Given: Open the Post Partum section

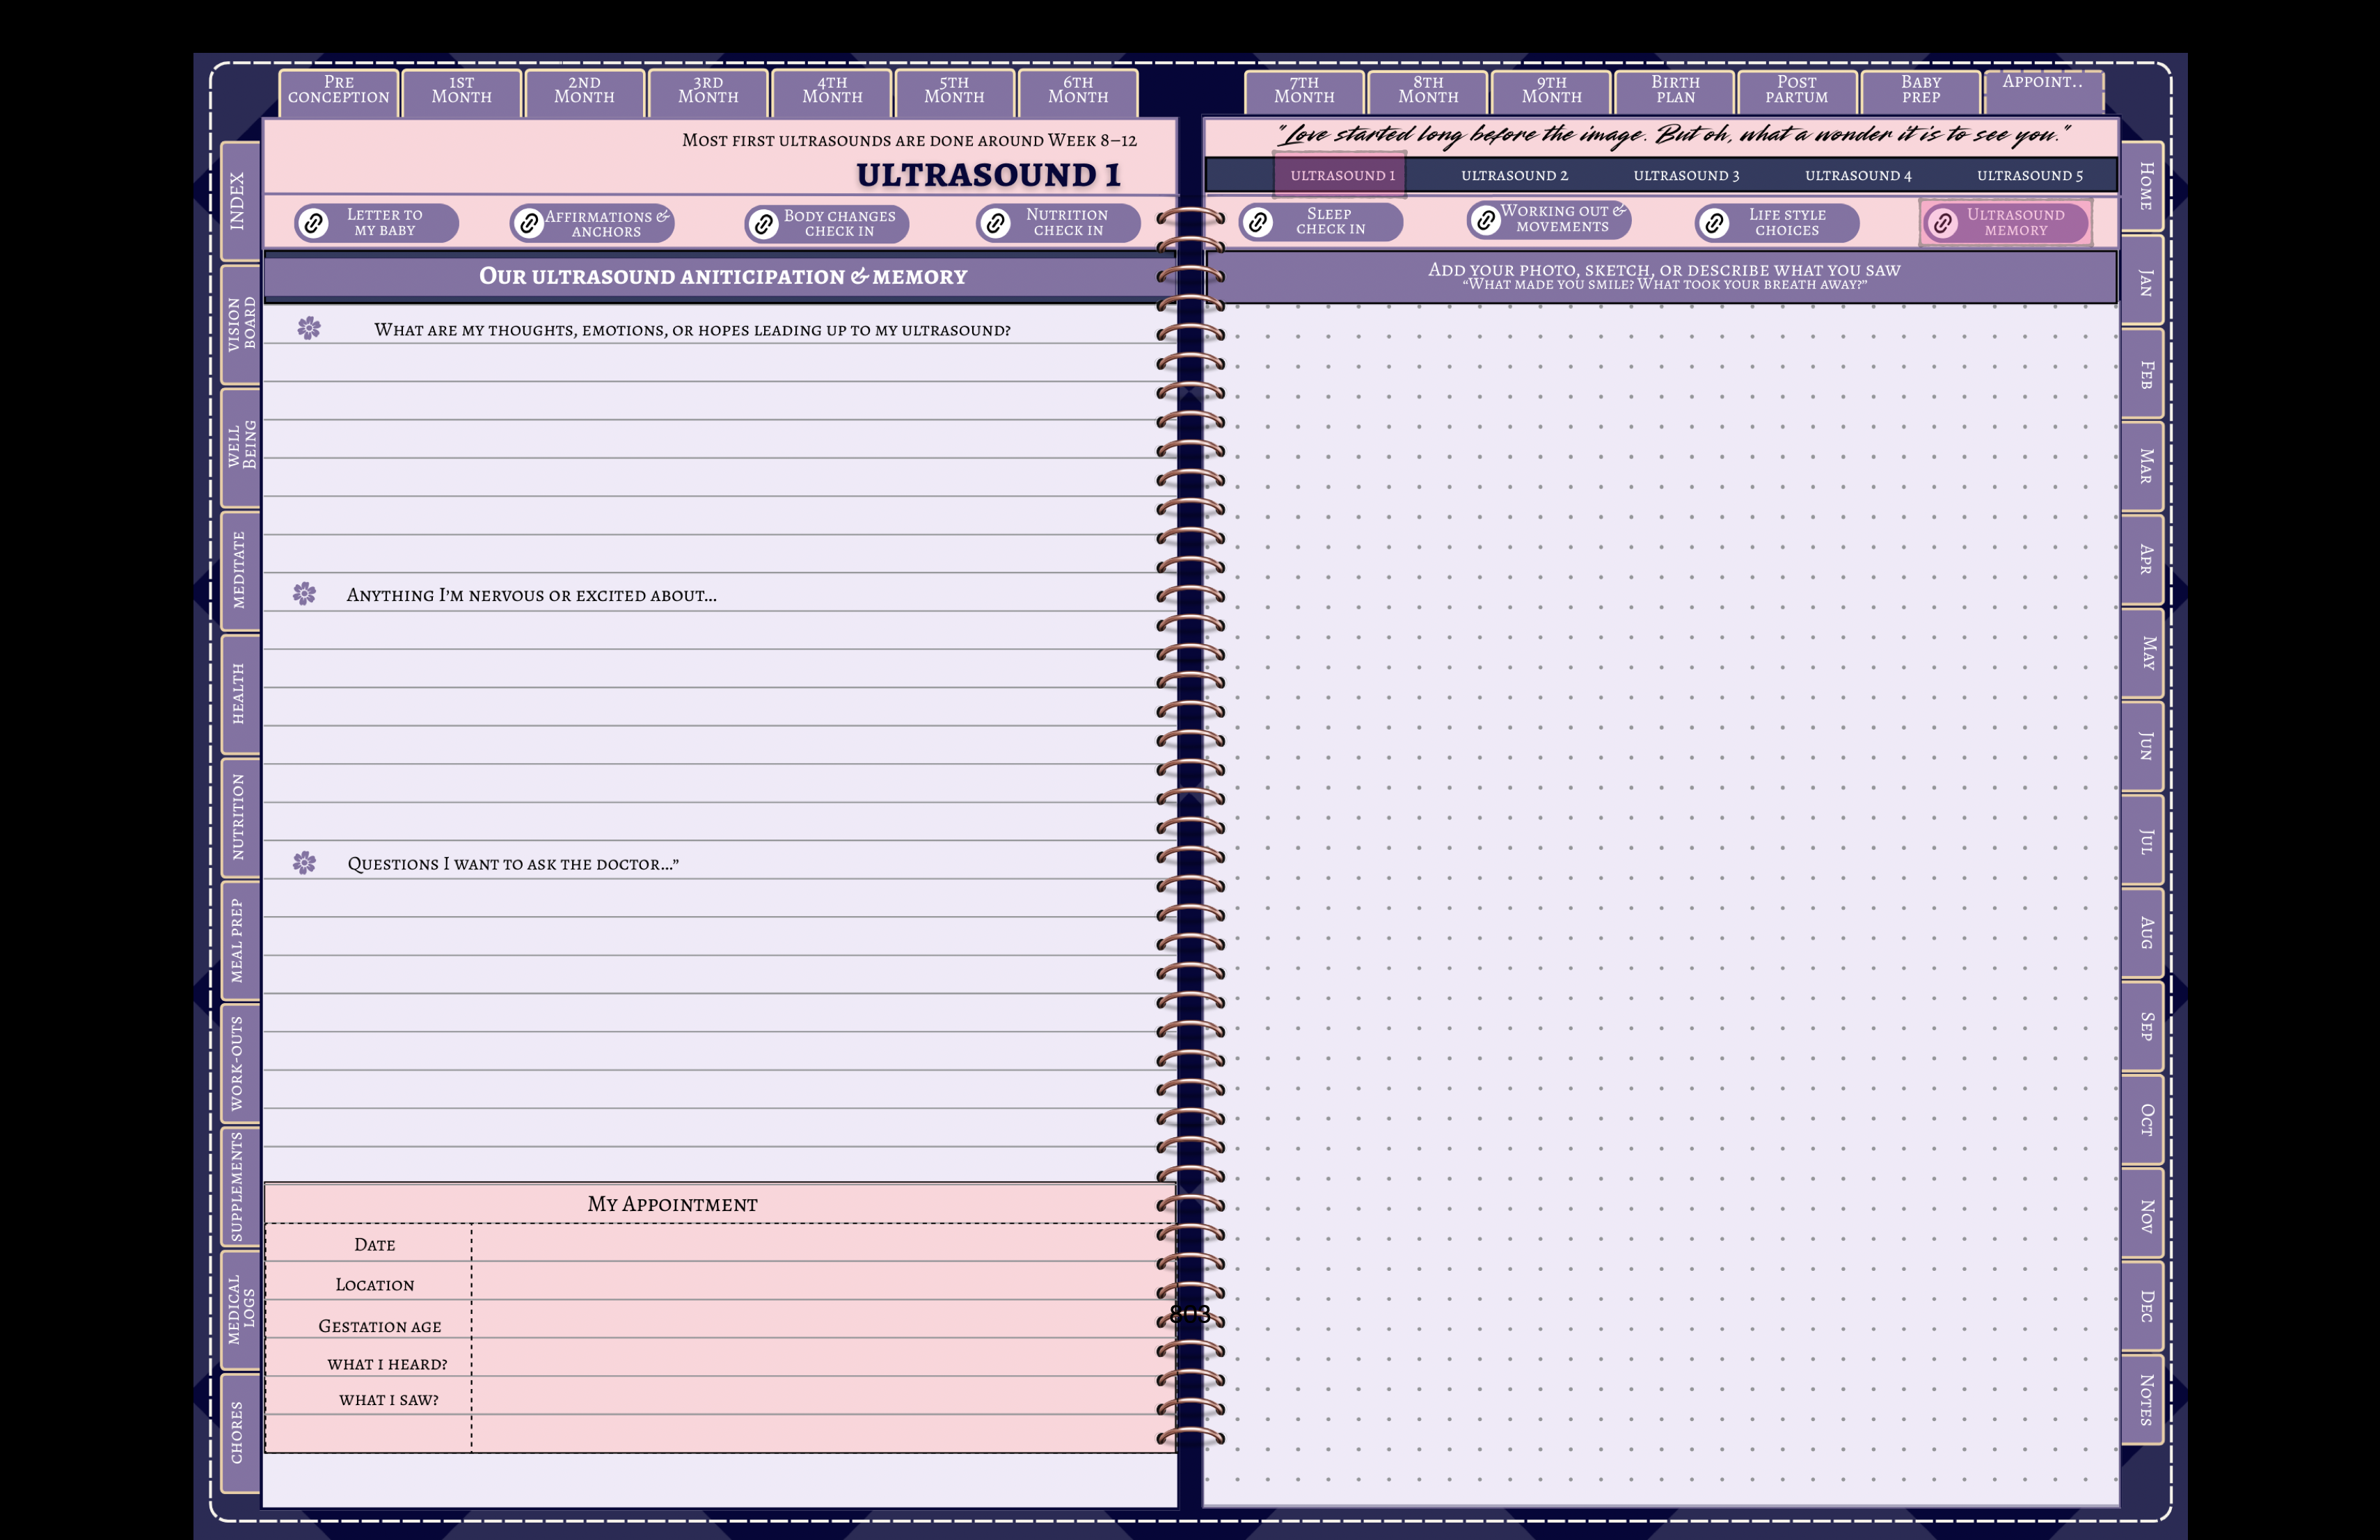Looking at the screenshot, I should (x=1797, y=89).
